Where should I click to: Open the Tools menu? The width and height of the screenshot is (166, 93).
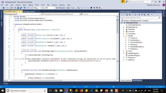(x=43, y=5)
